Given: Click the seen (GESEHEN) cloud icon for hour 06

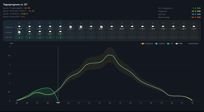Looking at the screenshot, I should [30, 32].
